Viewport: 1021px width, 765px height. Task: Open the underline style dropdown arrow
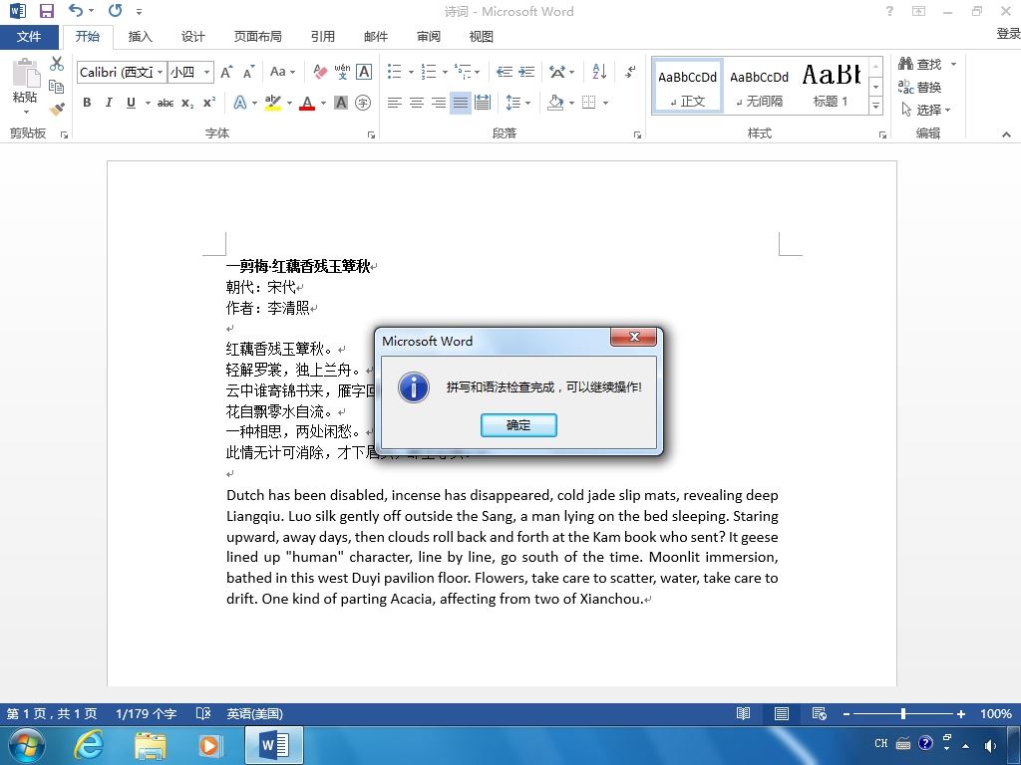click(x=148, y=103)
